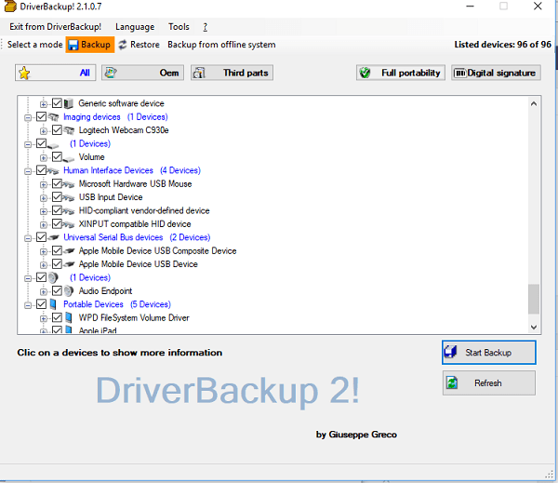The height and width of the screenshot is (483, 558).
Task: Collapse the Portable Devices category
Action: point(28,305)
